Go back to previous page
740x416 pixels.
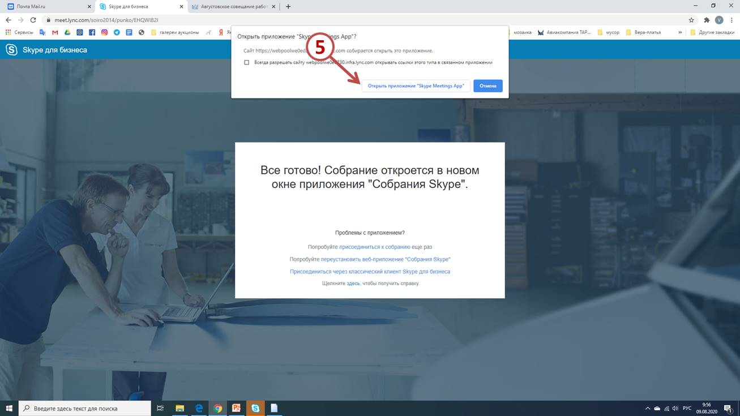click(8, 20)
